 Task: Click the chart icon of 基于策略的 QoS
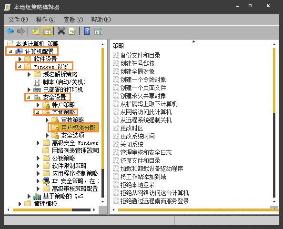coord(37,196)
